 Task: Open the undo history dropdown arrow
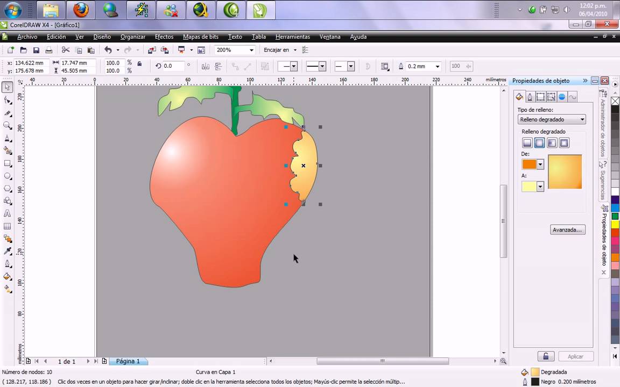(x=117, y=50)
